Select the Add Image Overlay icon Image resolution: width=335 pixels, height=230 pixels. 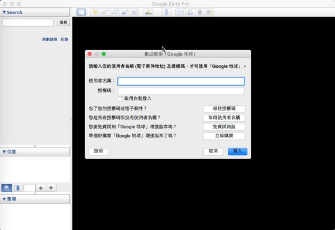(x=125, y=12)
